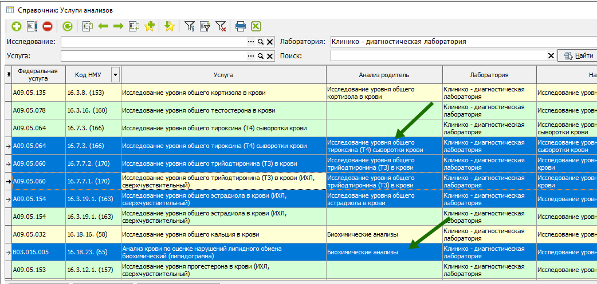Select cell 16.3.16. (160)

(93, 110)
